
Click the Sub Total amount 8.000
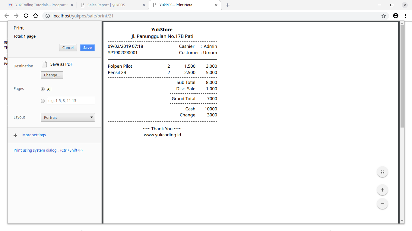[x=211, y=82]
